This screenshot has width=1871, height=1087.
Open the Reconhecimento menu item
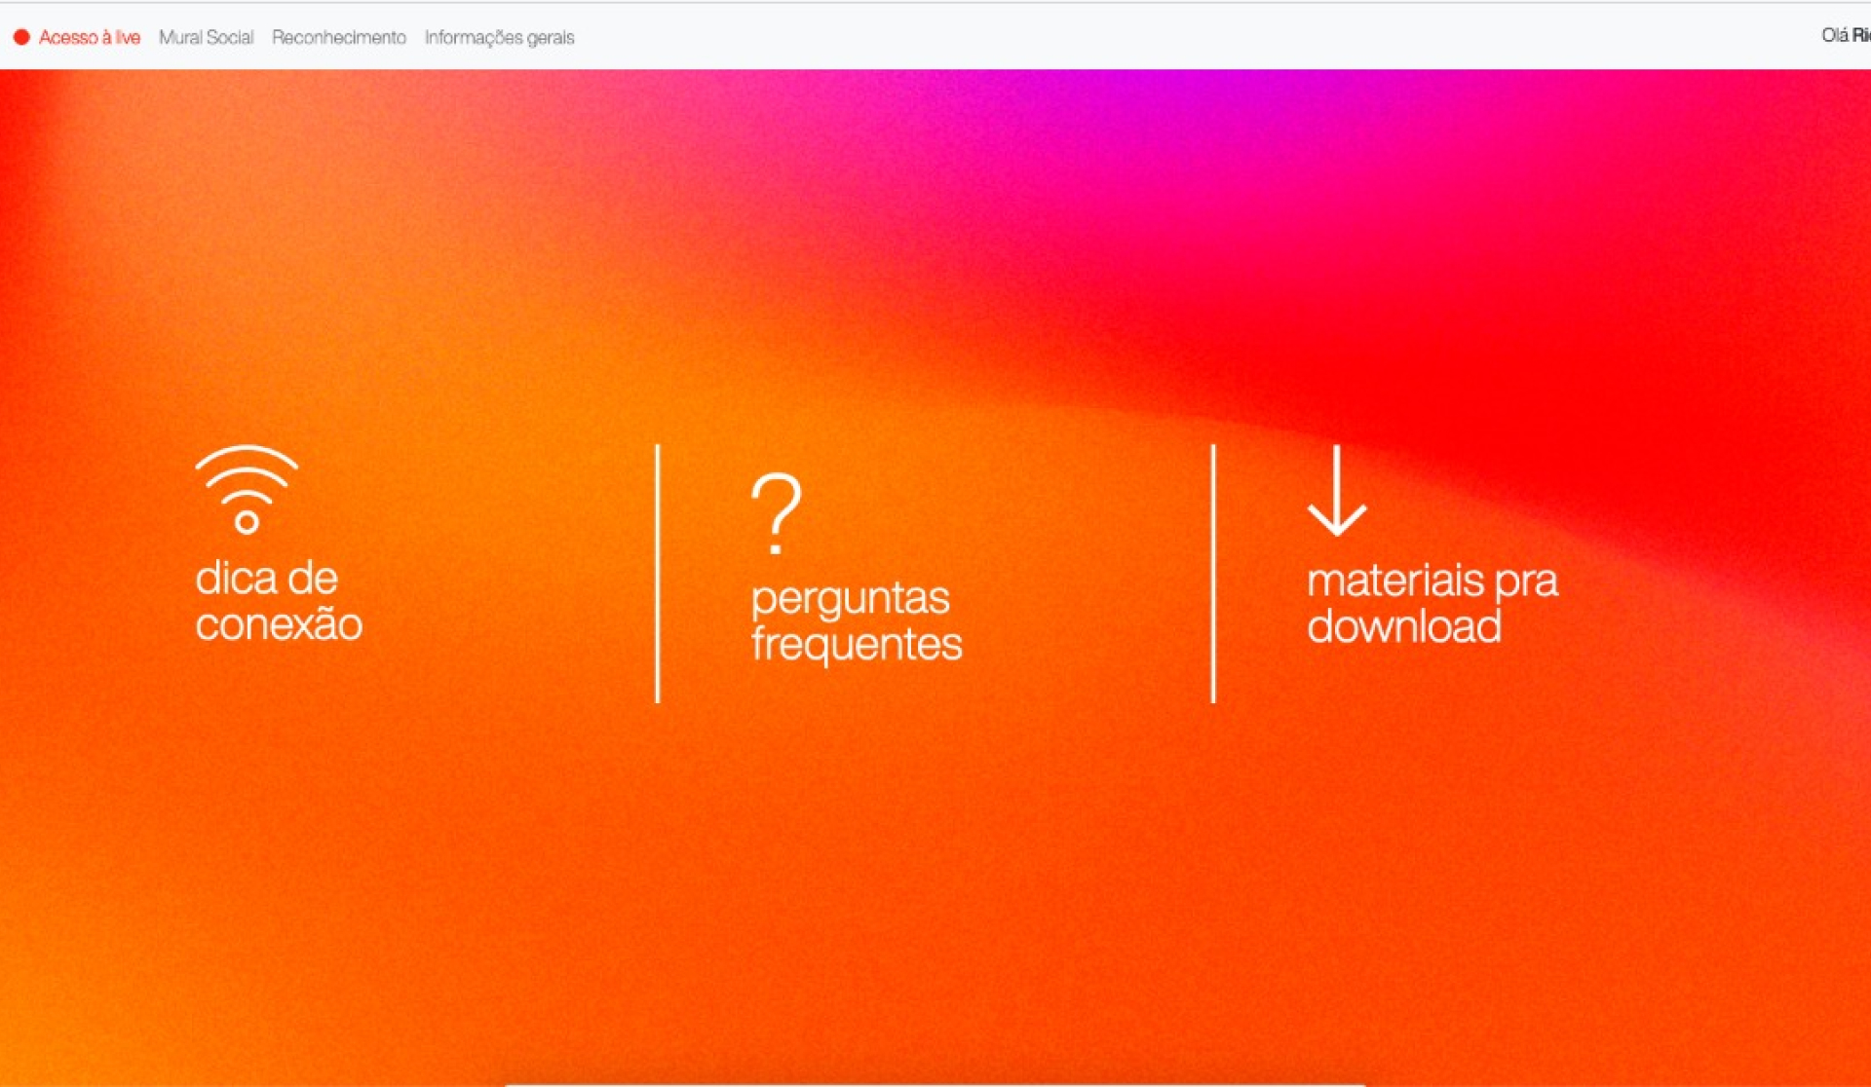coord(338,37)
